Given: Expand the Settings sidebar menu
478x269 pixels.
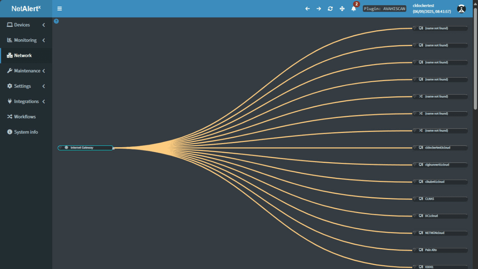Looking at the screenshot, I should click(26, 86).
